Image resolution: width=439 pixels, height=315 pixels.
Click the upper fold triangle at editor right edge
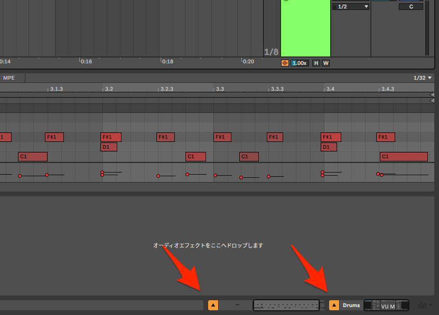[x=432, y=94]
